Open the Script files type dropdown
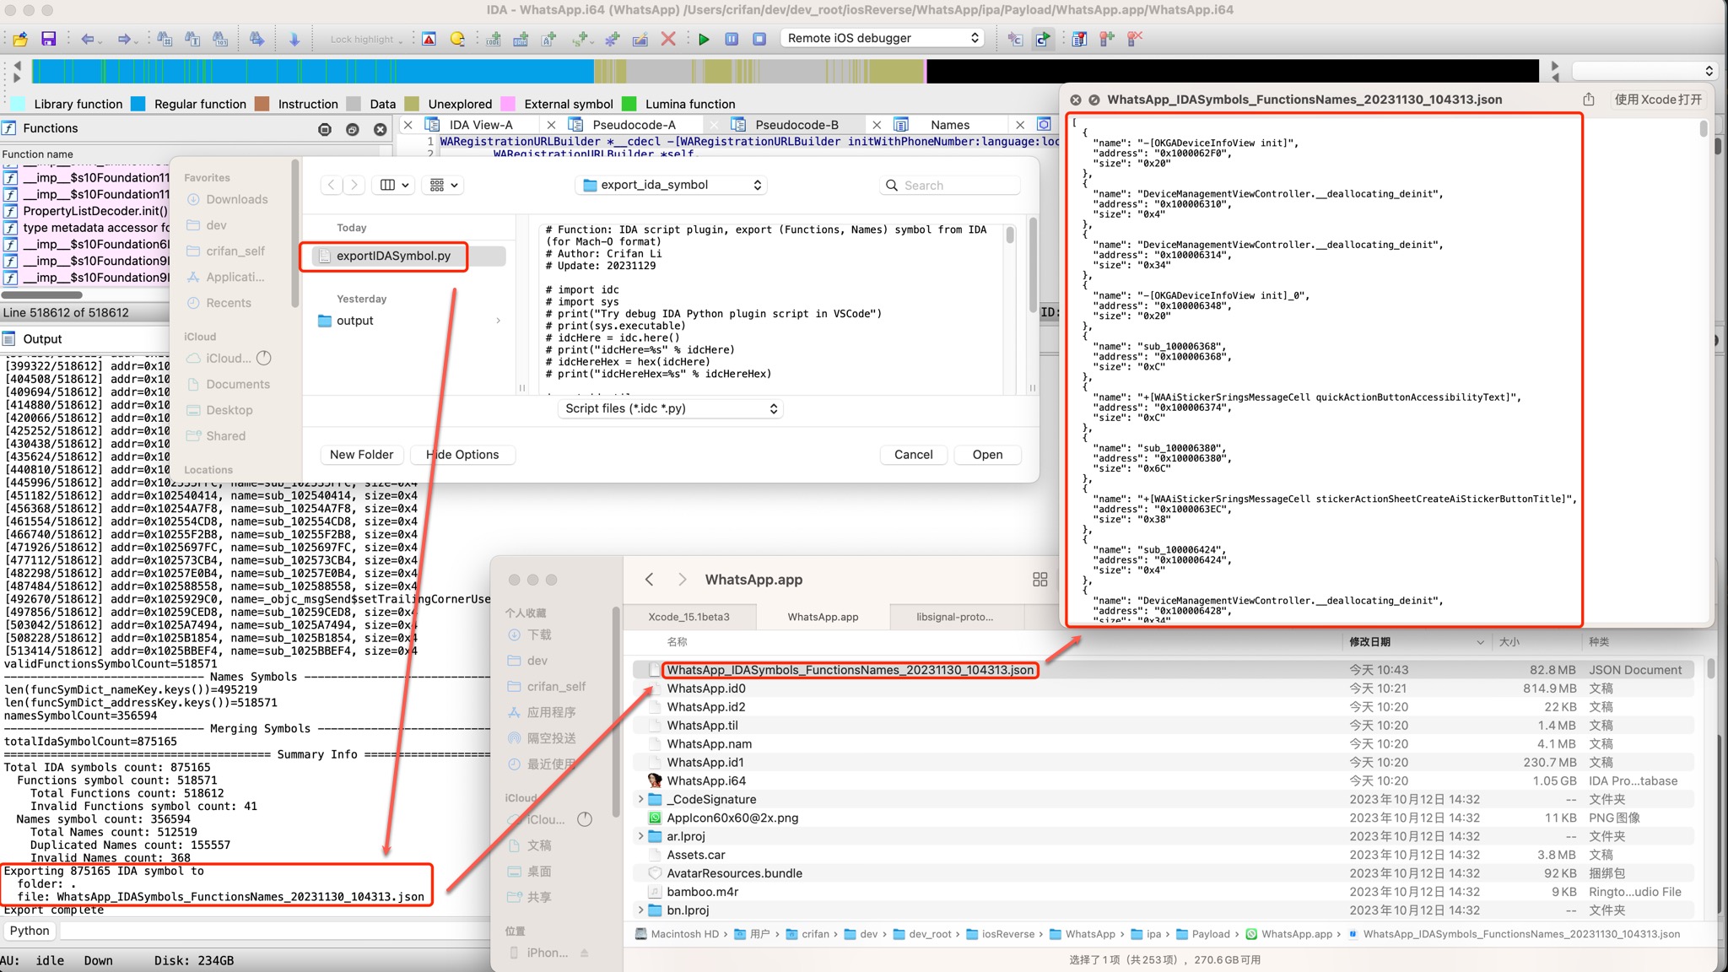Screen dimensions: 1728x972 click(670, 408)
